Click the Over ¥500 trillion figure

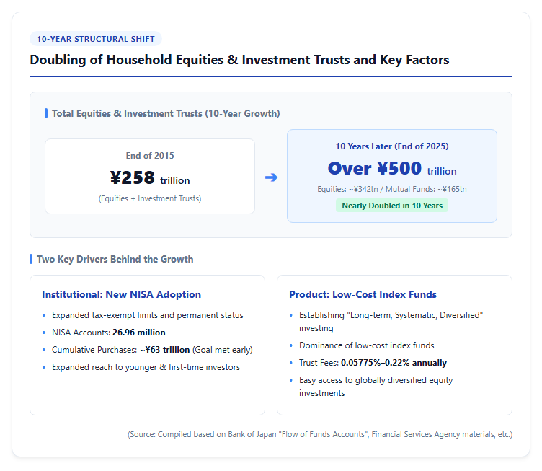(392, 169)
